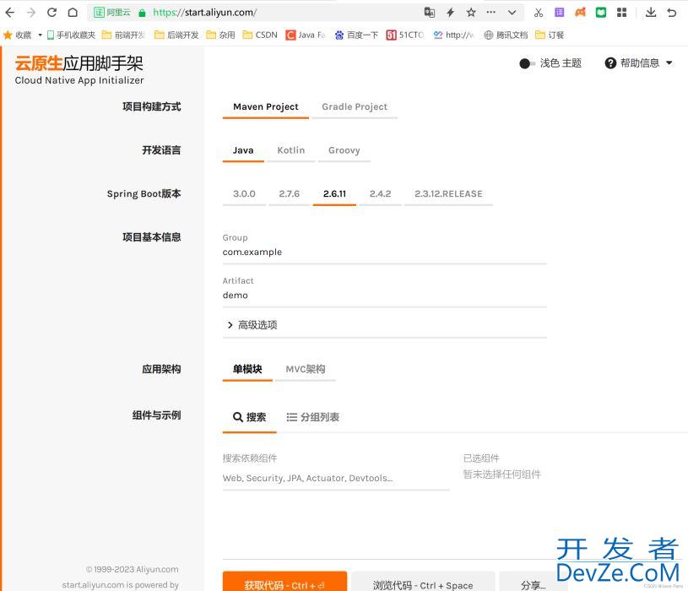This screenshot has height=591, width=688.
Task: Toggle the 浅色 主题 theme switch
Action: [527, 63]
